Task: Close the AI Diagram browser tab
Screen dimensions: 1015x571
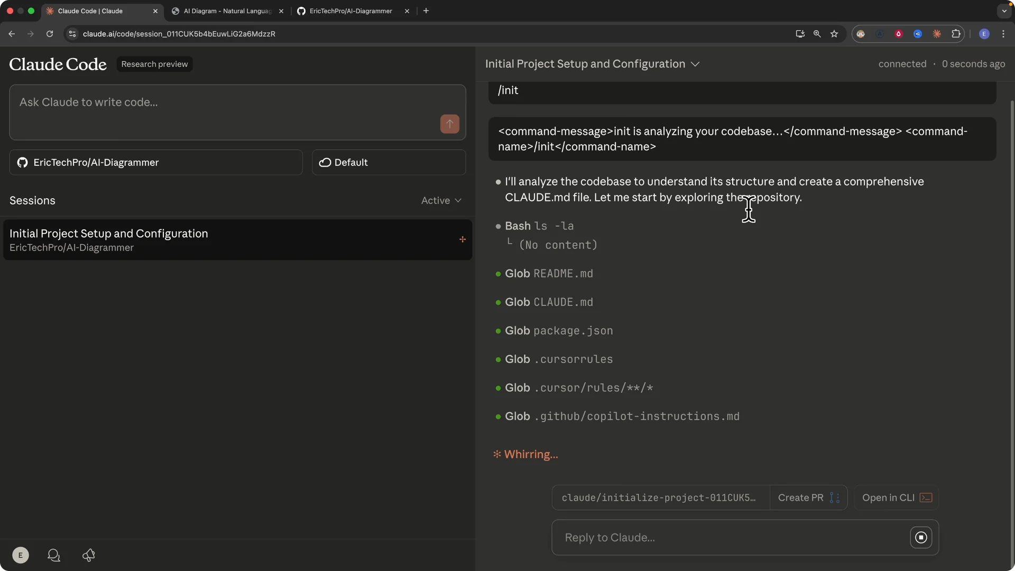Action: [x=281, y=11]
